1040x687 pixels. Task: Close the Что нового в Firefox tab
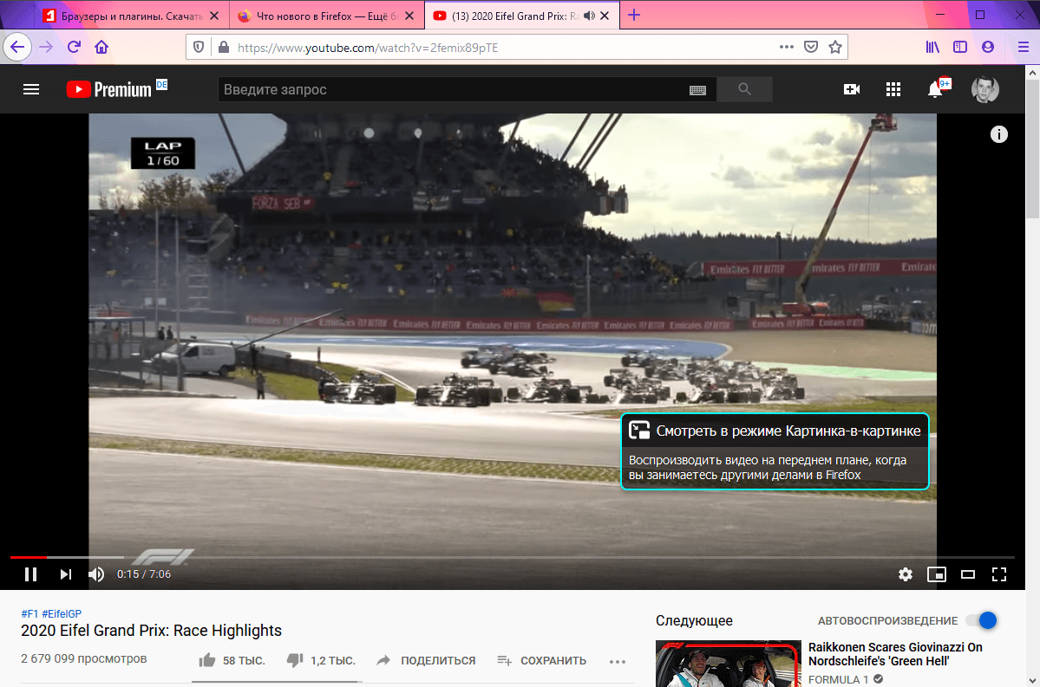pyautogui.click(x=410, y=16)
